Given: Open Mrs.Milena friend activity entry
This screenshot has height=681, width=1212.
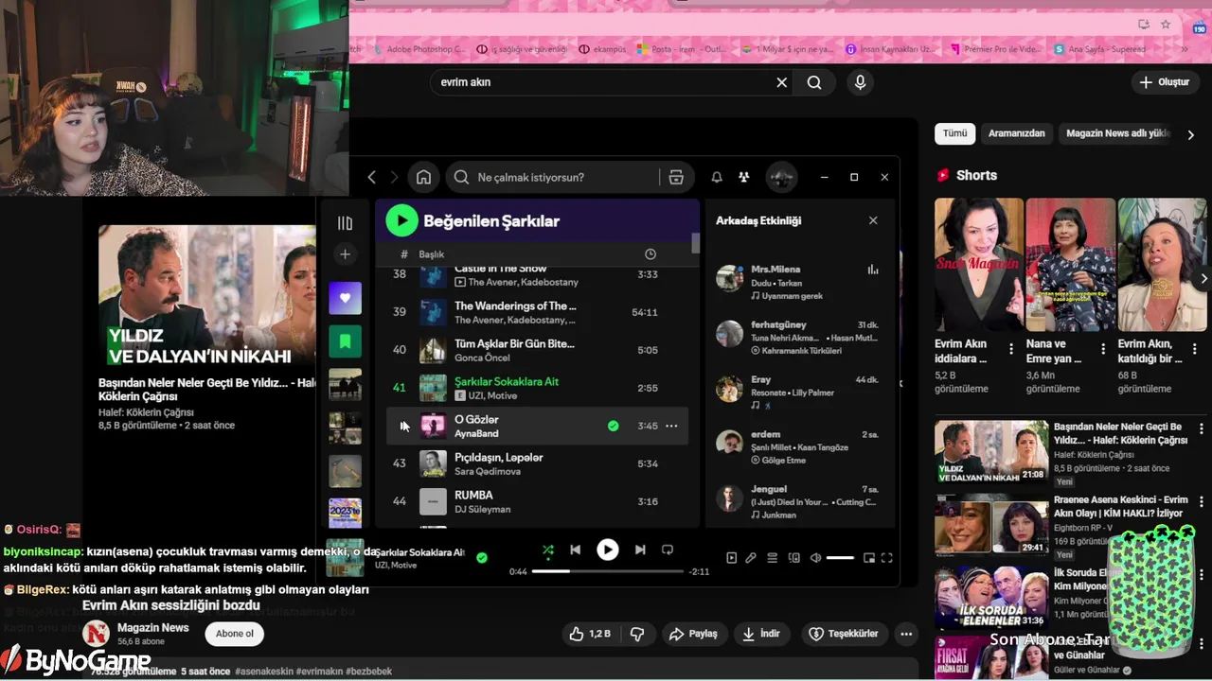Looking at the screenshot, I should 798,281.
